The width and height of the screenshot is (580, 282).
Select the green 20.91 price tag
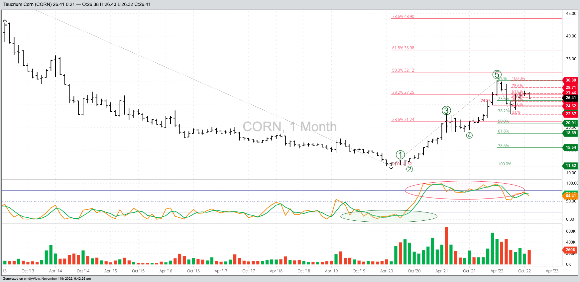(571, 123)
